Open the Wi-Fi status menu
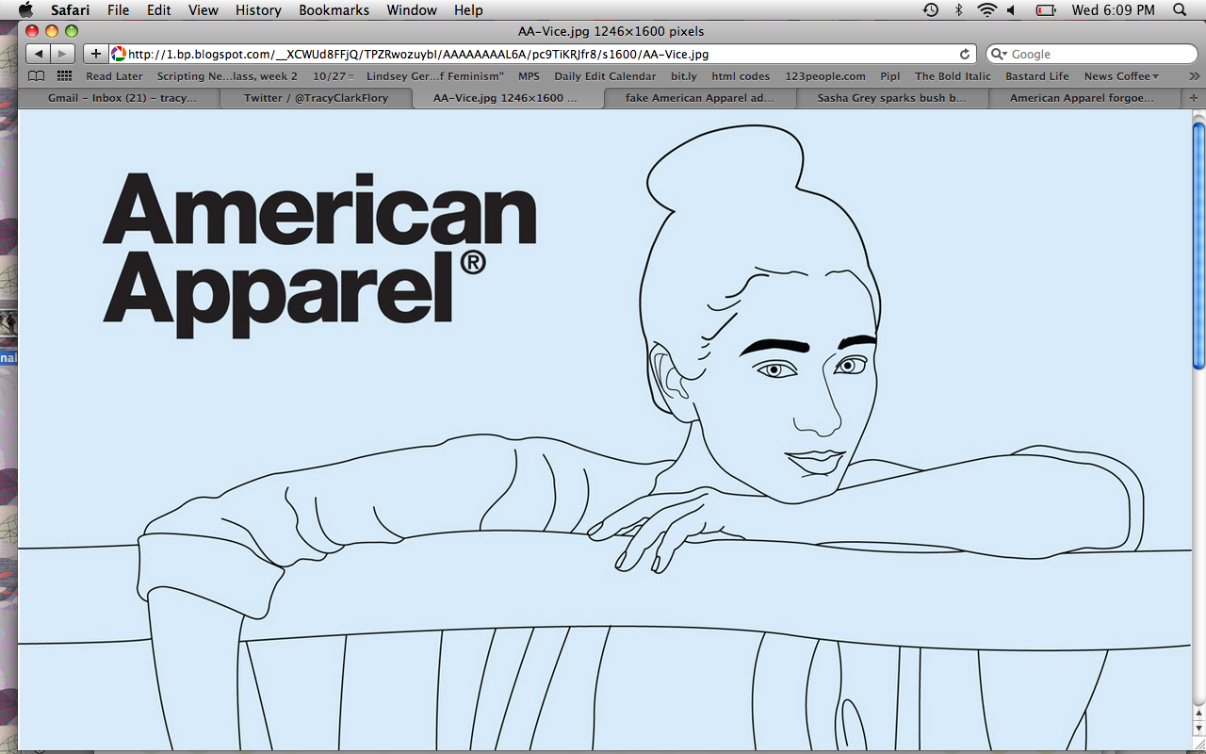This screenshot has width=1206, height=754. coord(986,9)
